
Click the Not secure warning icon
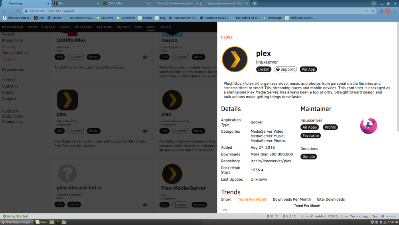26,11
